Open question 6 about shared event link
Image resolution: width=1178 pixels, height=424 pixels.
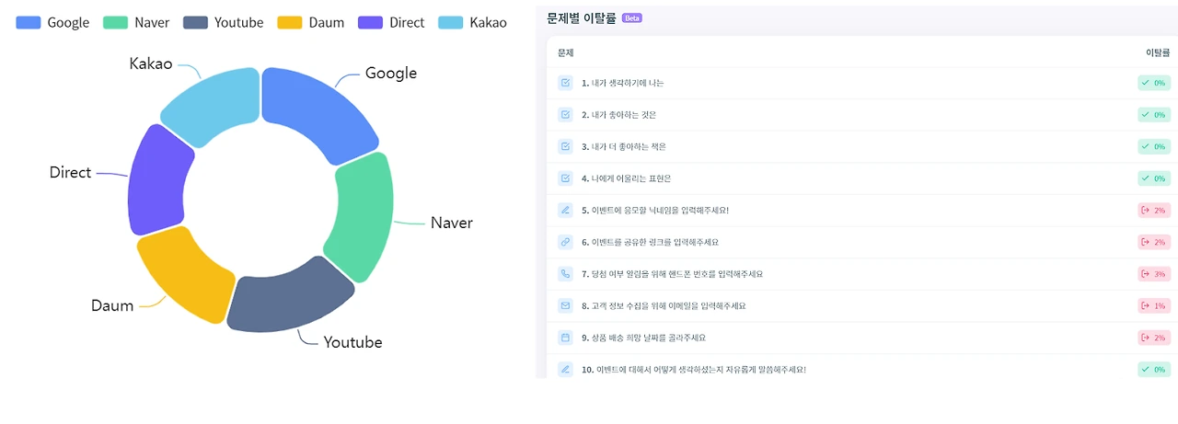(x=650, y=242)
